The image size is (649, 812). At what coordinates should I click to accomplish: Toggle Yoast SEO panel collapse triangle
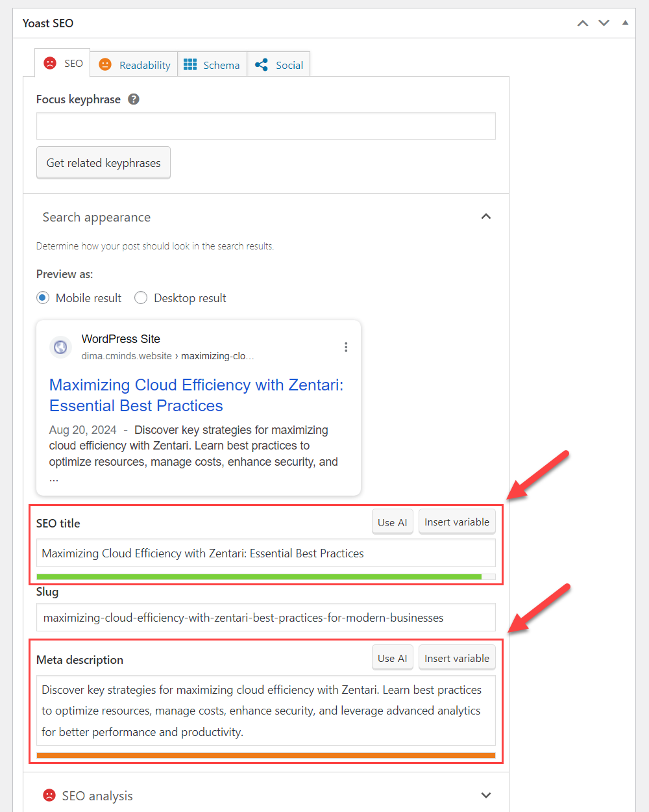point(625,23)
